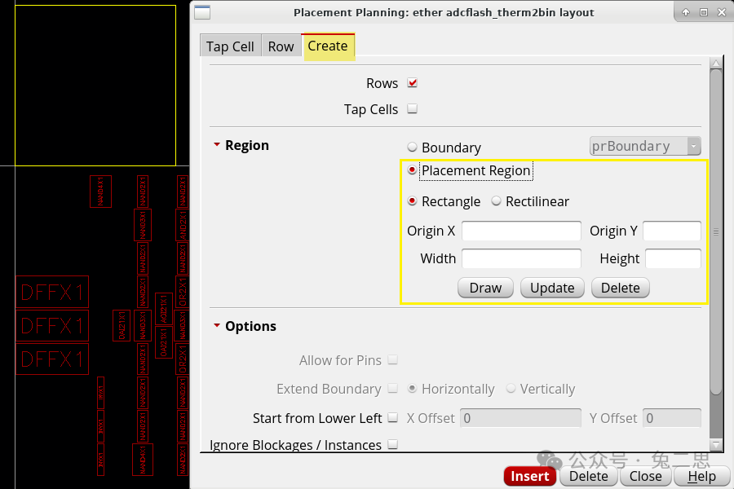Toggle the Allow for Pins checkbox
This screenshot has height=489, width=734.
click(393, 360)
